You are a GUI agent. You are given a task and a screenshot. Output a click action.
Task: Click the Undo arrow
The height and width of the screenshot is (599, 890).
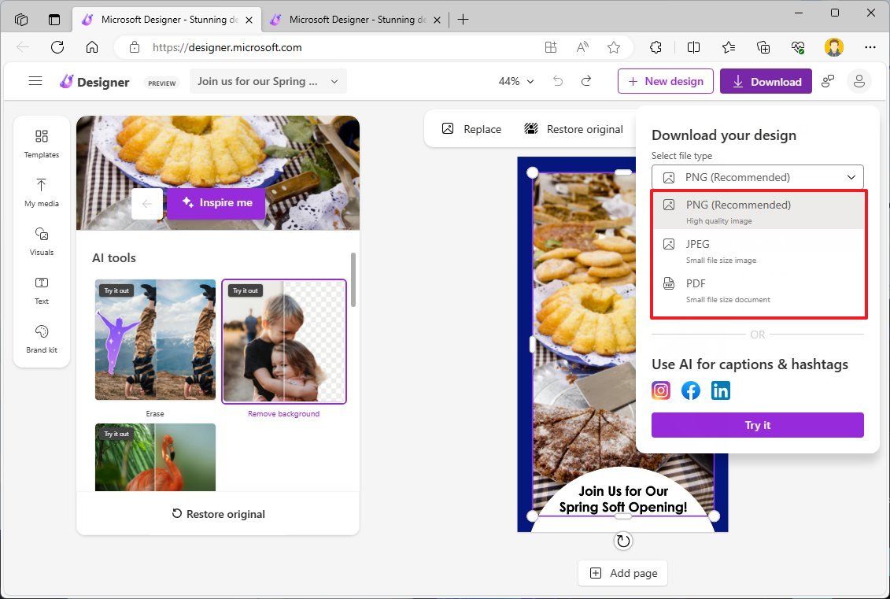tap(558, 81)
